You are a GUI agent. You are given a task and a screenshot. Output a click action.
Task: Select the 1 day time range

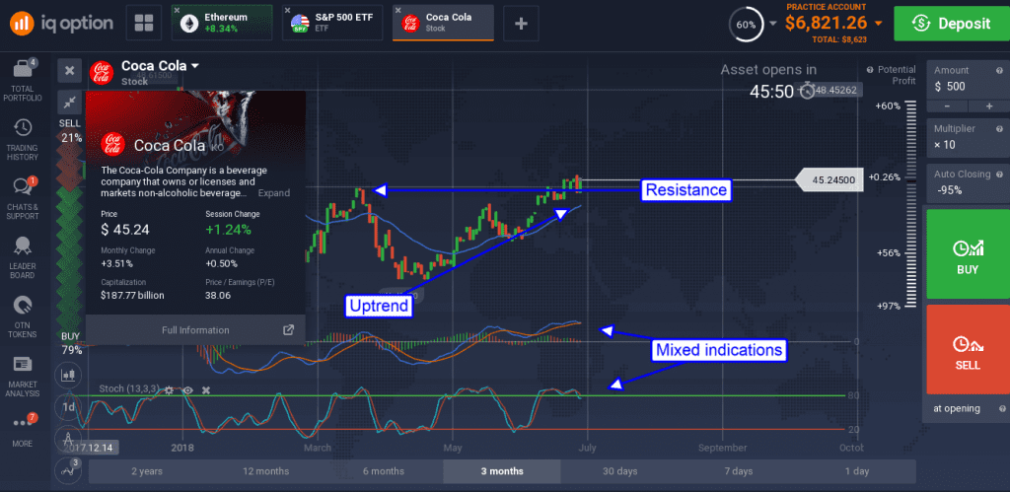click(x=857, y=471)
